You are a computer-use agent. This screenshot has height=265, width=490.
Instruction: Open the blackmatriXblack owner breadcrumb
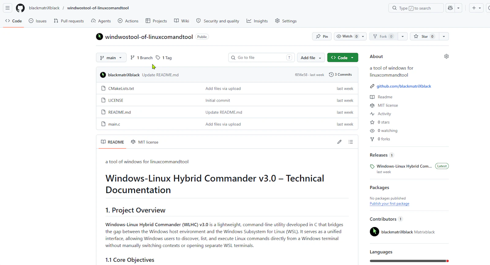tap(44, 8)
